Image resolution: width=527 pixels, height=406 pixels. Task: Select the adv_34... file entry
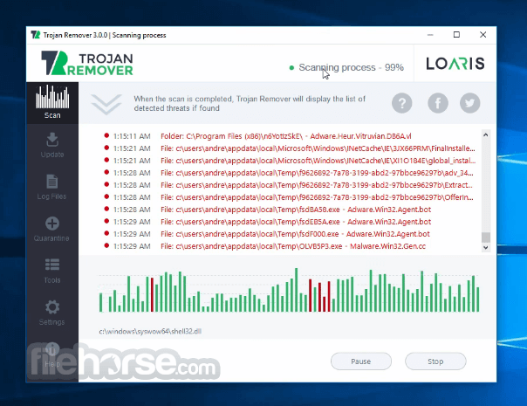(x=289, y=173)
